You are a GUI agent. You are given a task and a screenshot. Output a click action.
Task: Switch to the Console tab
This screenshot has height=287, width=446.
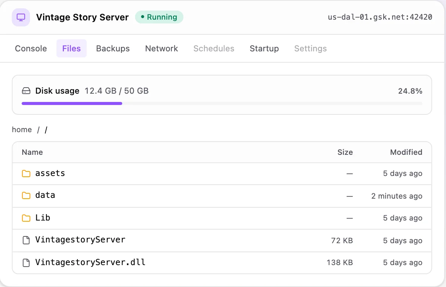[31, 48]
